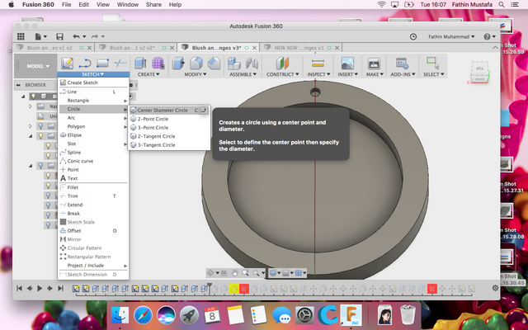The image size is (528, 330).
Task: Open the Fathin Muhammad account dropdown
Action: (x=451, y=36)
